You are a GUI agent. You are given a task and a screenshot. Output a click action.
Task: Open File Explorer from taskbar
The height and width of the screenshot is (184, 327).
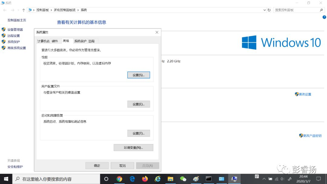coord(170,179)
